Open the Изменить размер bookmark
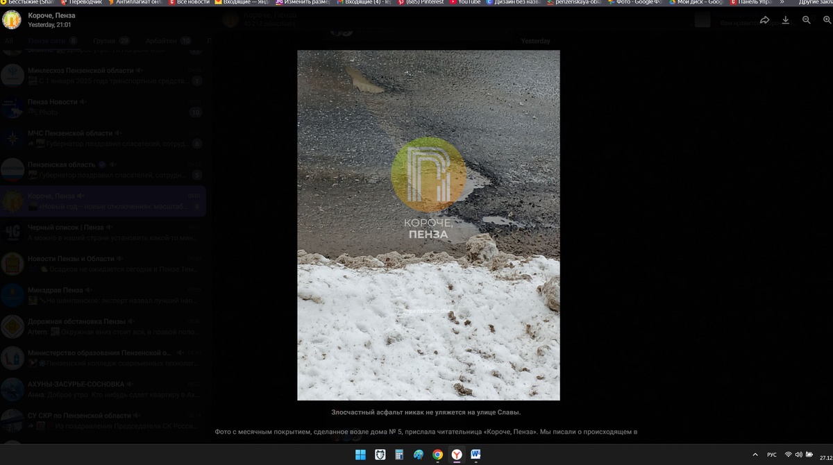This screenshot has height=465, width=833. pos(303,3)
